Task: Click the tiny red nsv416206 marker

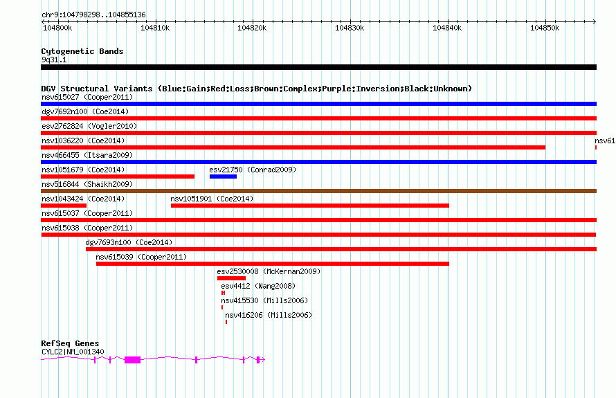Action: (226, 322)
